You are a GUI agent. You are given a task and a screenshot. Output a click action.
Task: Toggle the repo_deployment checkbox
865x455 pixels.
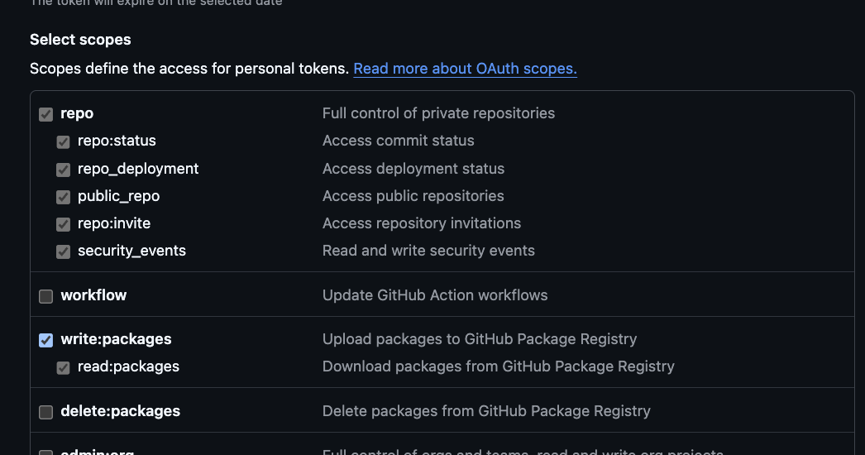(x=63, y=170)
